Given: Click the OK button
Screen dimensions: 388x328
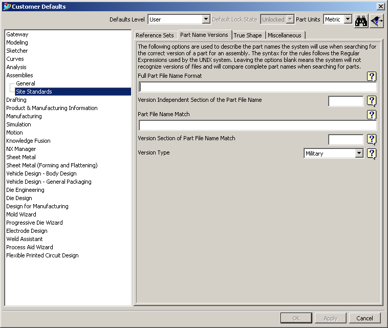Looking at the screenshot, I should 296,318.
